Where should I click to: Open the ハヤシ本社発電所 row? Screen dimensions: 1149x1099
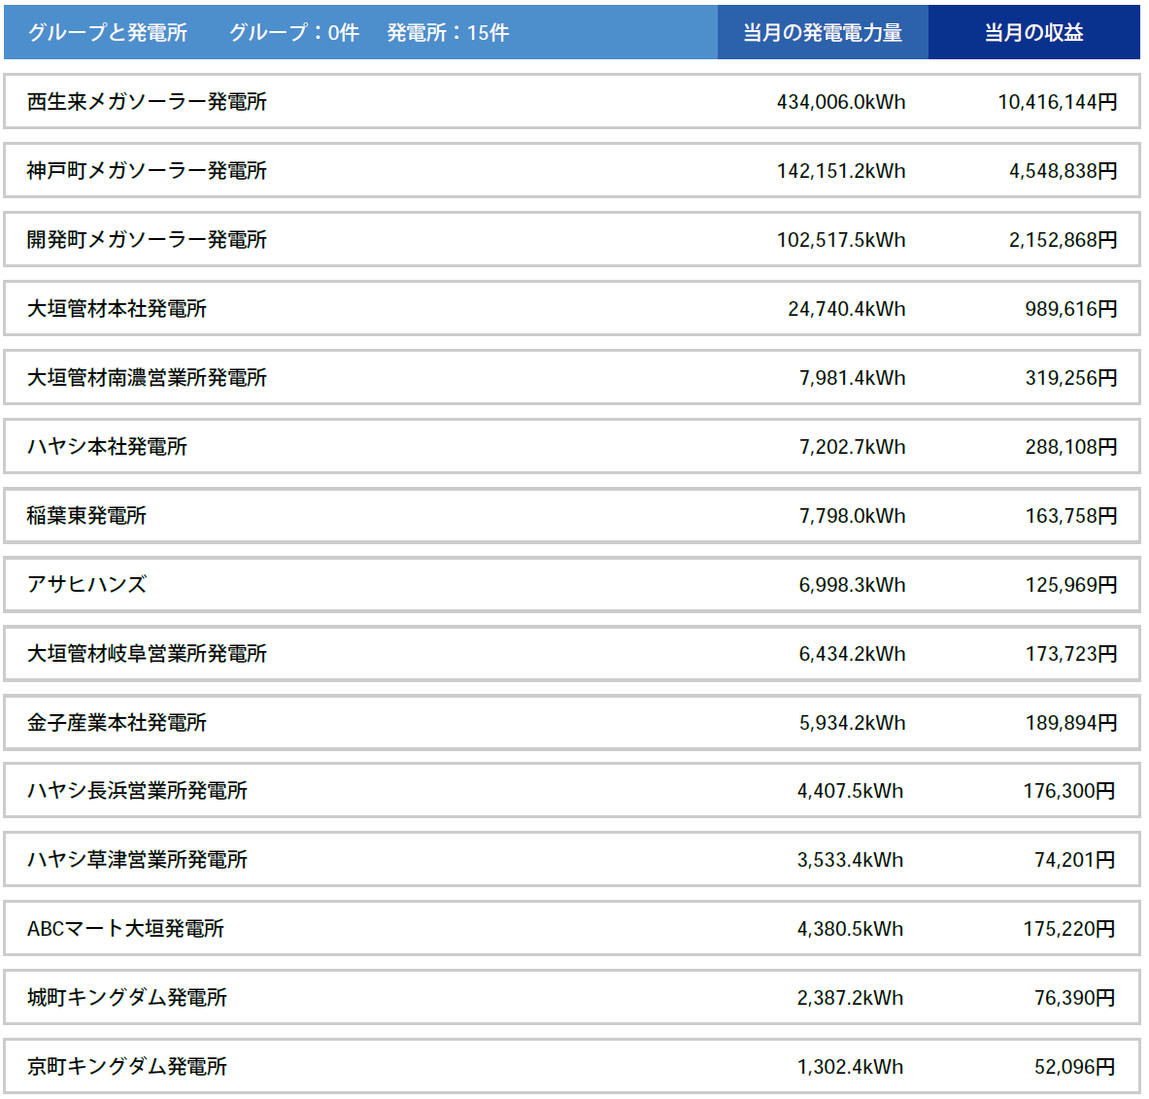571,446
